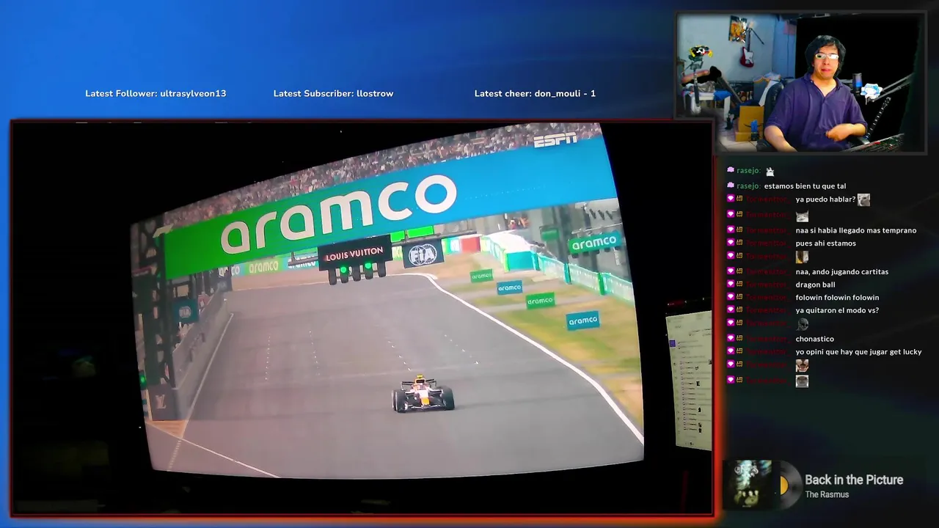
Task: Click rasejo's username on 'estamos bien' message
Action: pyautogui.click(x=748, y=186)
